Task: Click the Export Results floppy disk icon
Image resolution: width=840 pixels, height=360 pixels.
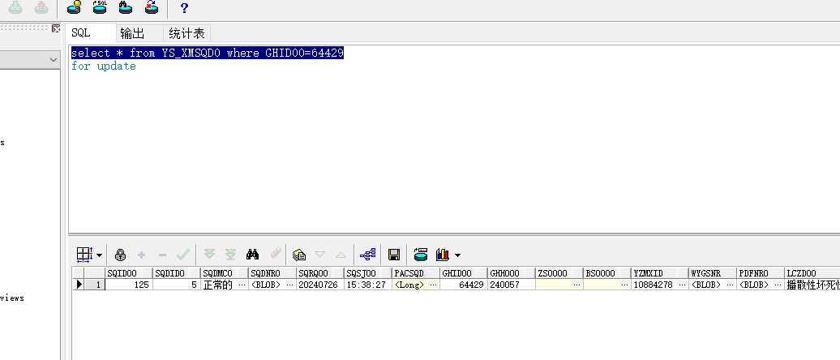Action: tap(394, 255)
